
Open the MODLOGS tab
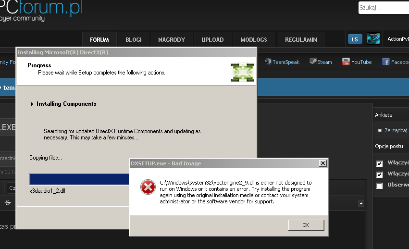pyautogui.click(x=254, y=39)
